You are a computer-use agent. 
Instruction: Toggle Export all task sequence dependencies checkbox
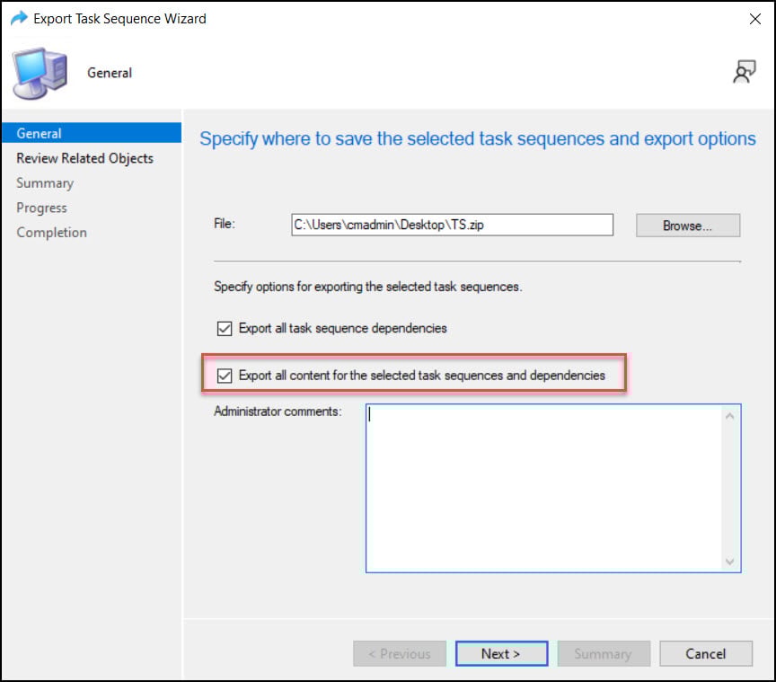point(225,328)
